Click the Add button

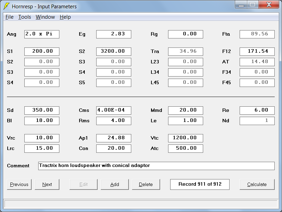pos(115,184)
